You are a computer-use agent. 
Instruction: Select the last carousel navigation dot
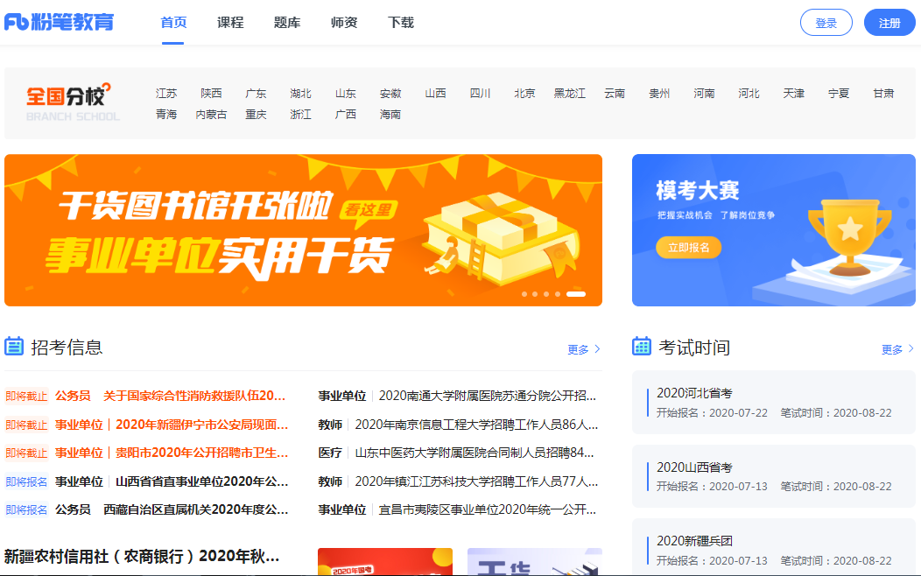[574, 295]
